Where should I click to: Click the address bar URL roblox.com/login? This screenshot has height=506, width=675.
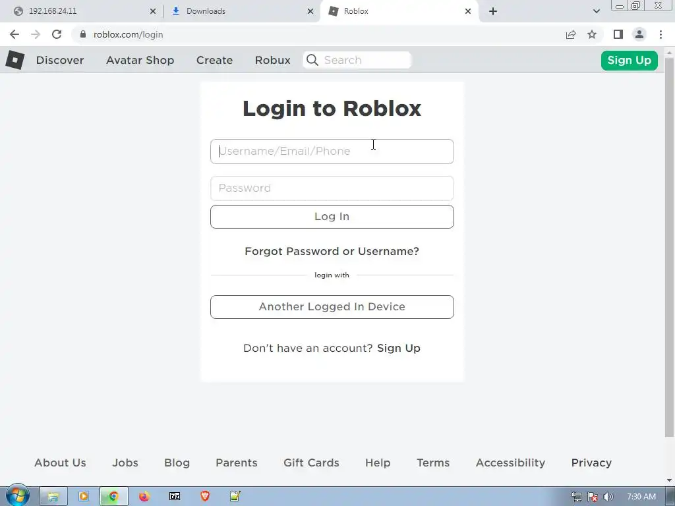coord(129,34)
